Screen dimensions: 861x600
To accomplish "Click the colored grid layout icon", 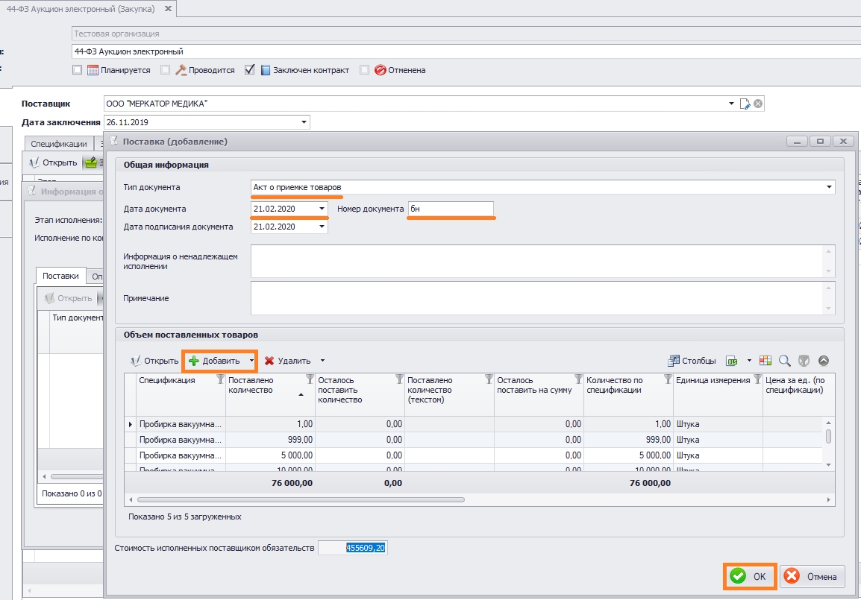I will pyautogui.click(x=765, y=360).
